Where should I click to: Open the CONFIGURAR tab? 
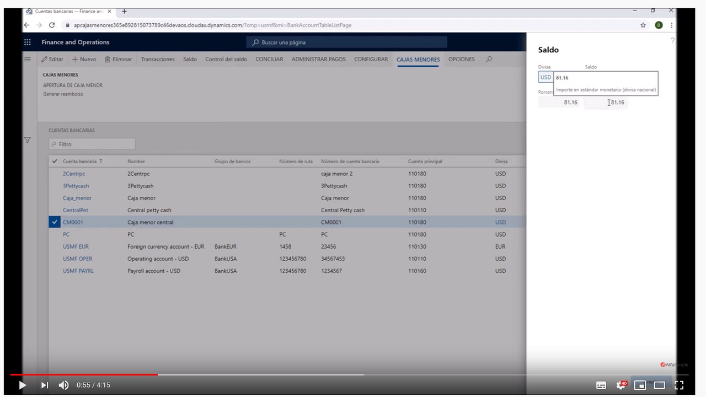click(371, 59)
